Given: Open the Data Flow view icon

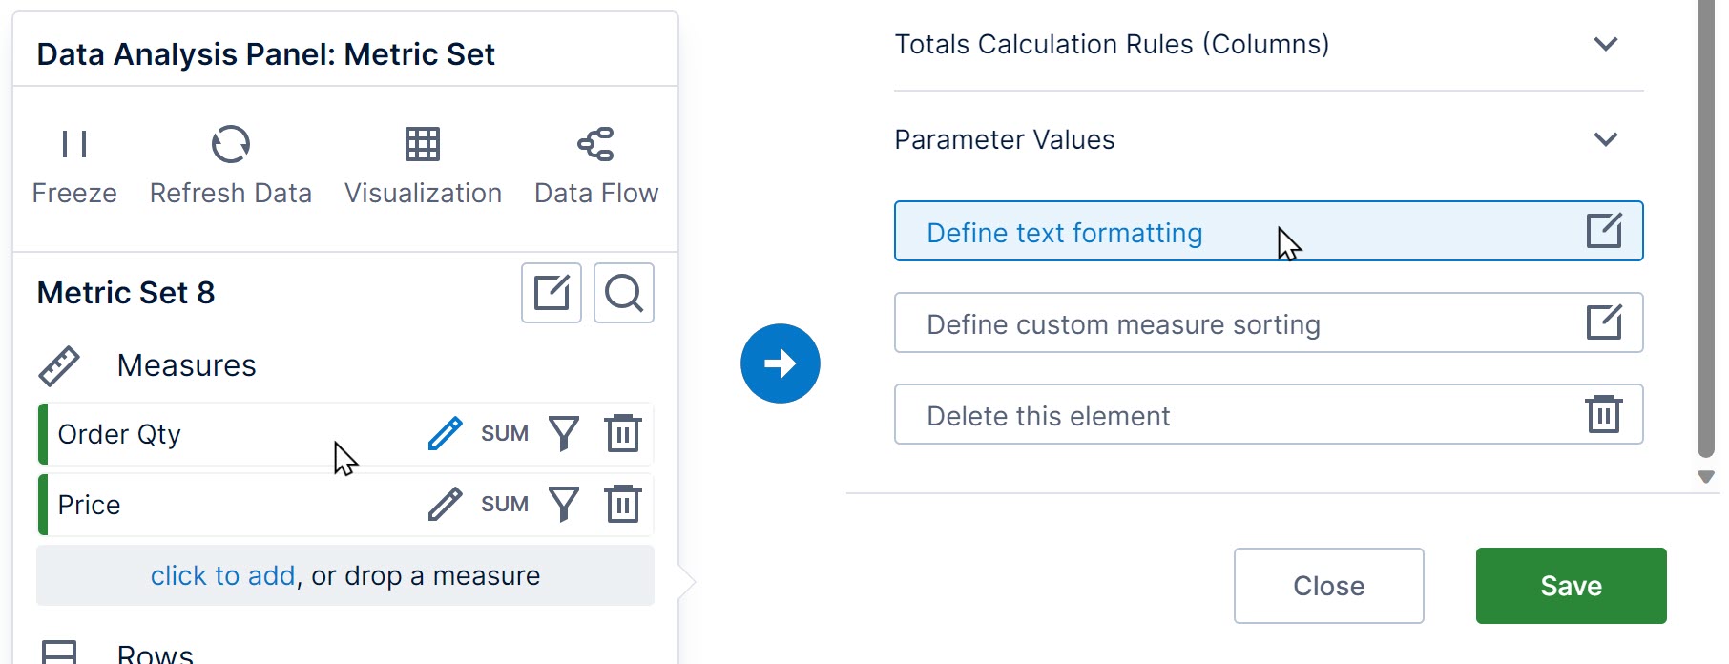Looking at the screenshot, I should coord(596,145).
